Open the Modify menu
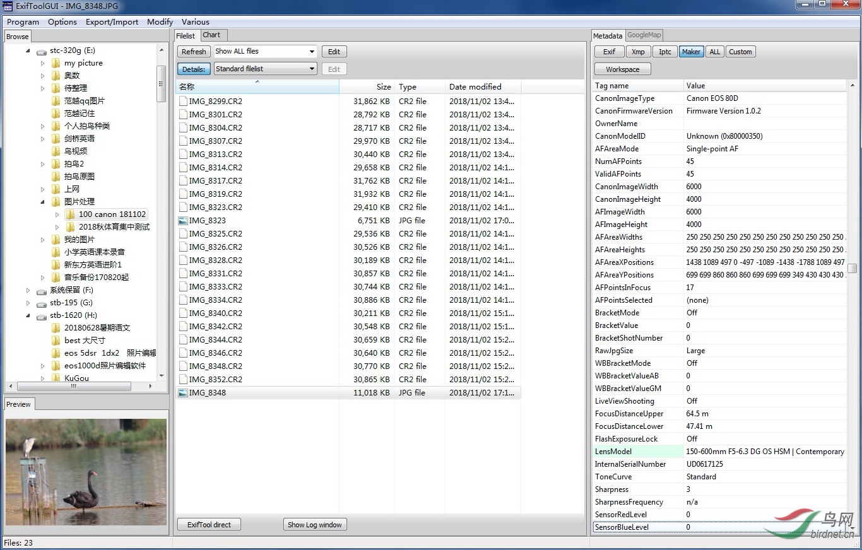862x550 pixels. pos(160,21)
